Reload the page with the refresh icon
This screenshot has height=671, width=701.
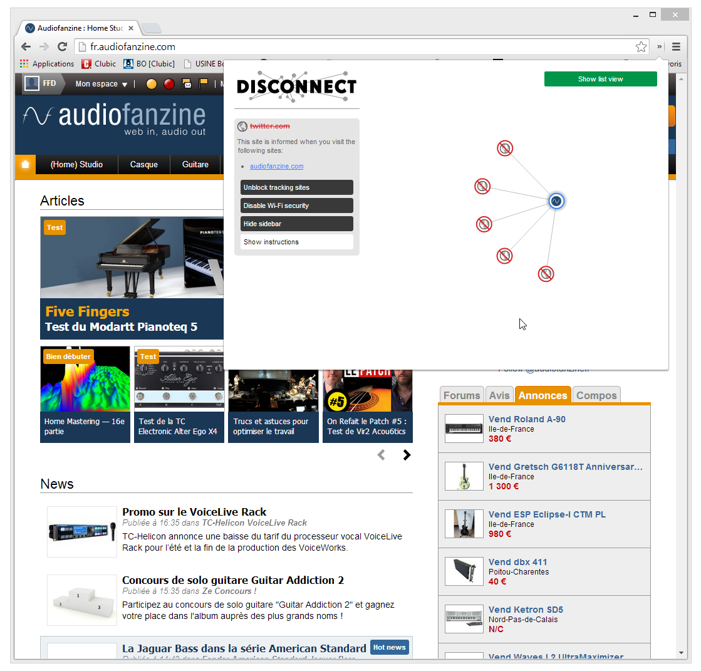tap(63, 46)
